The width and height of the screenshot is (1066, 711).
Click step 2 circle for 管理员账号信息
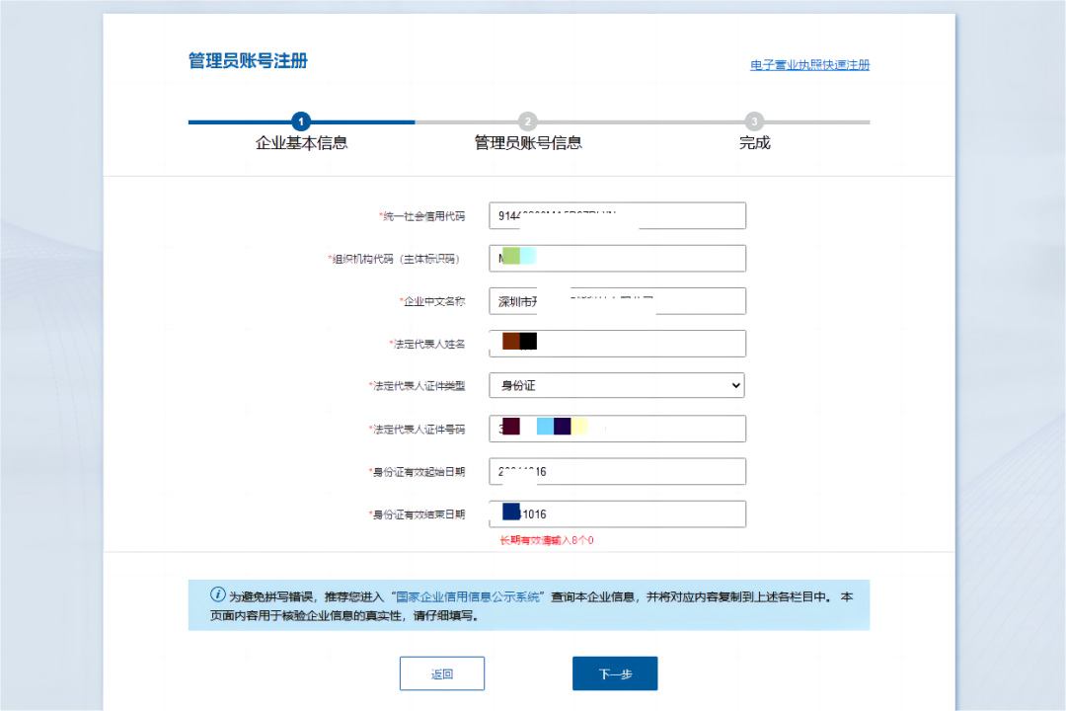coord(527,121)
